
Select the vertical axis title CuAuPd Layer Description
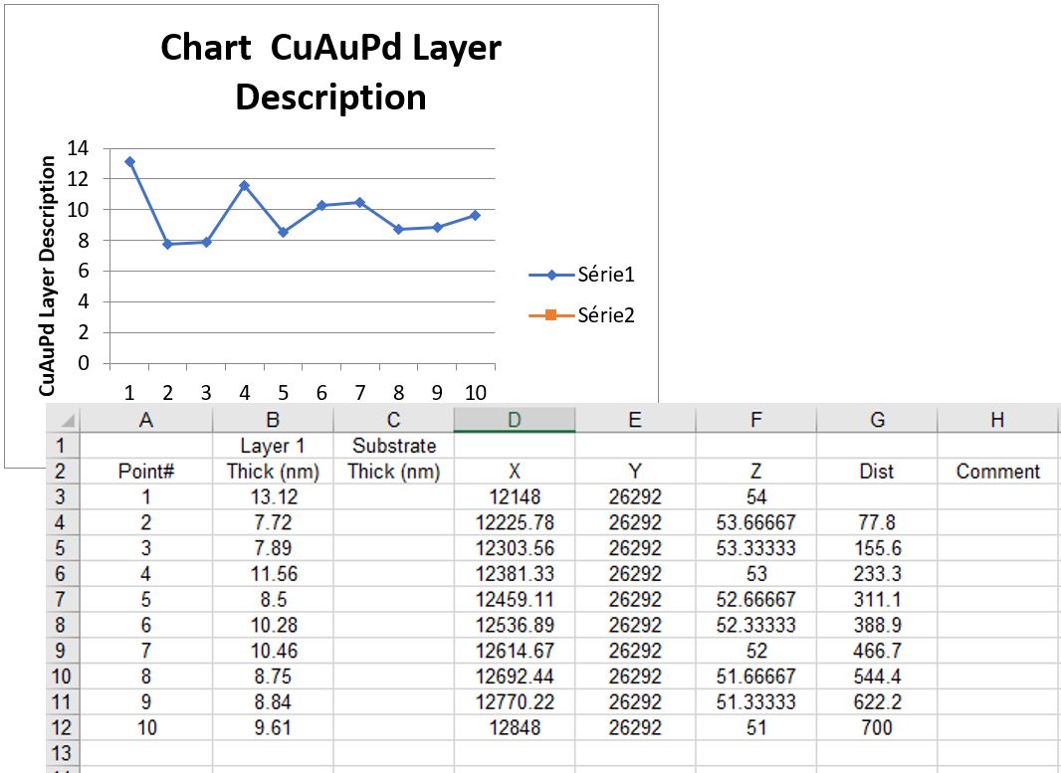[x=48, y=276]
